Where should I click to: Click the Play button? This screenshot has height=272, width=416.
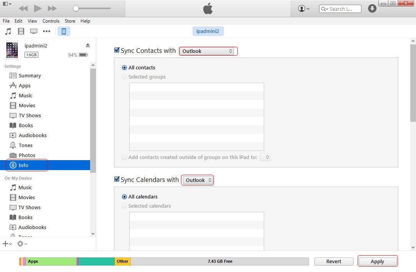38,8
